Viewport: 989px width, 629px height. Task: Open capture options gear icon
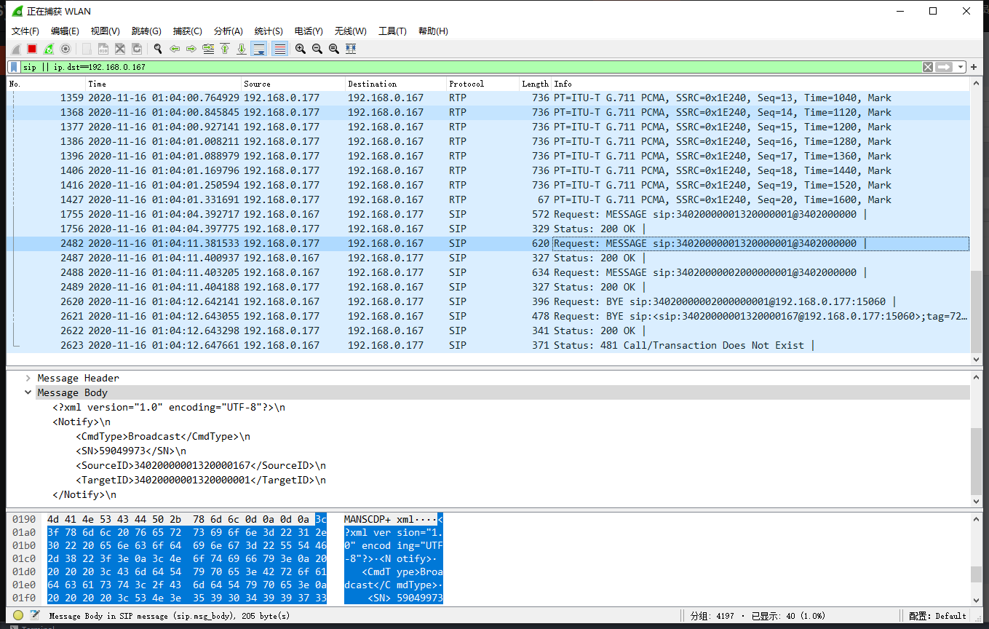tap(65, 49)
